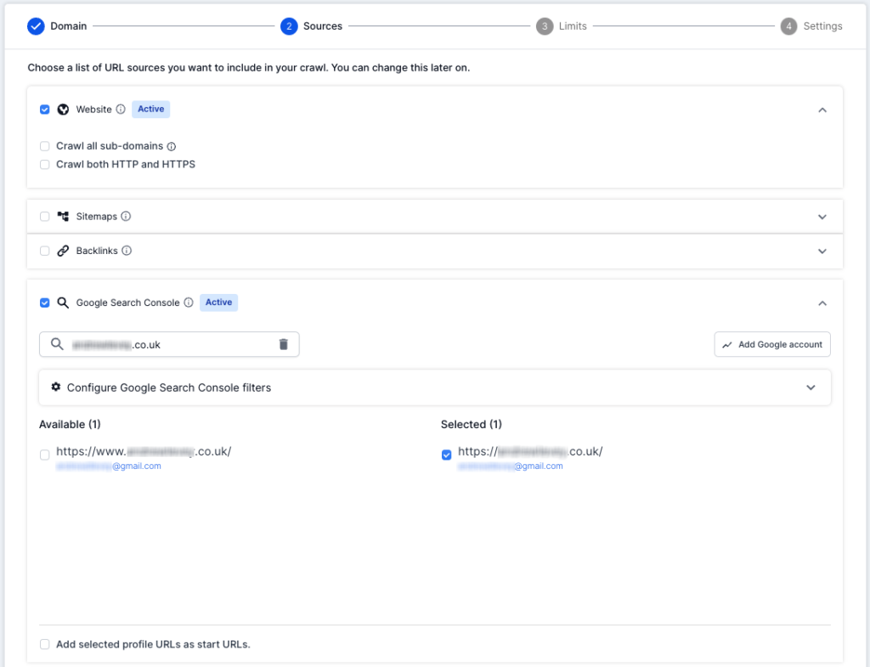Click the Backlinks chain-link icon
This screenshot has height=667, width=870.
pyautogui.click(x=62, y=251)
